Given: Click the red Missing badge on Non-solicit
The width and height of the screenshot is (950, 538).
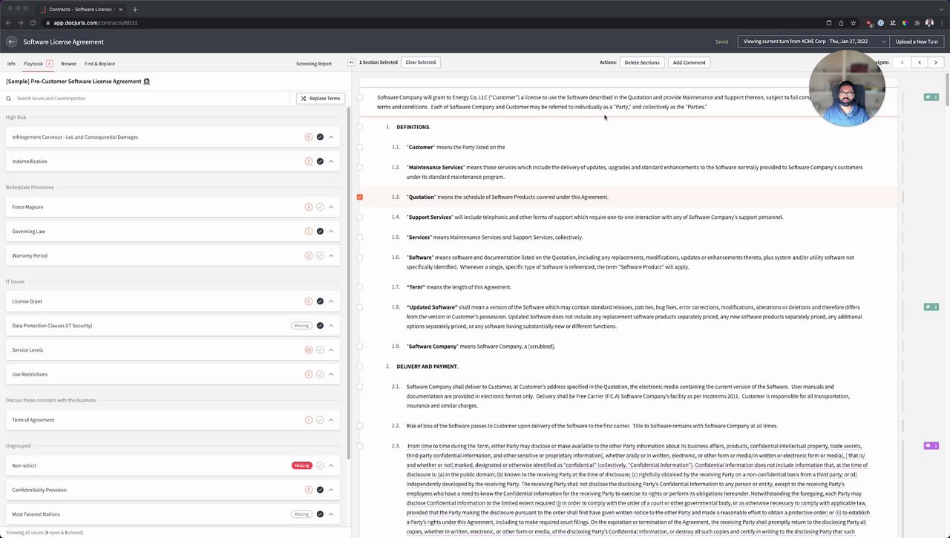Looking at the screenshot, I should click(301, 465).
